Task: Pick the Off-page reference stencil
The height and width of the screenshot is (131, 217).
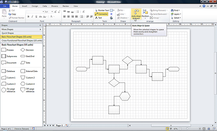Action: [27, 90]
